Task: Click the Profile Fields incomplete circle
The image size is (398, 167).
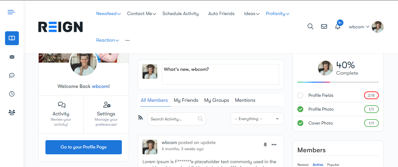Action: click(x=300, y=95)
